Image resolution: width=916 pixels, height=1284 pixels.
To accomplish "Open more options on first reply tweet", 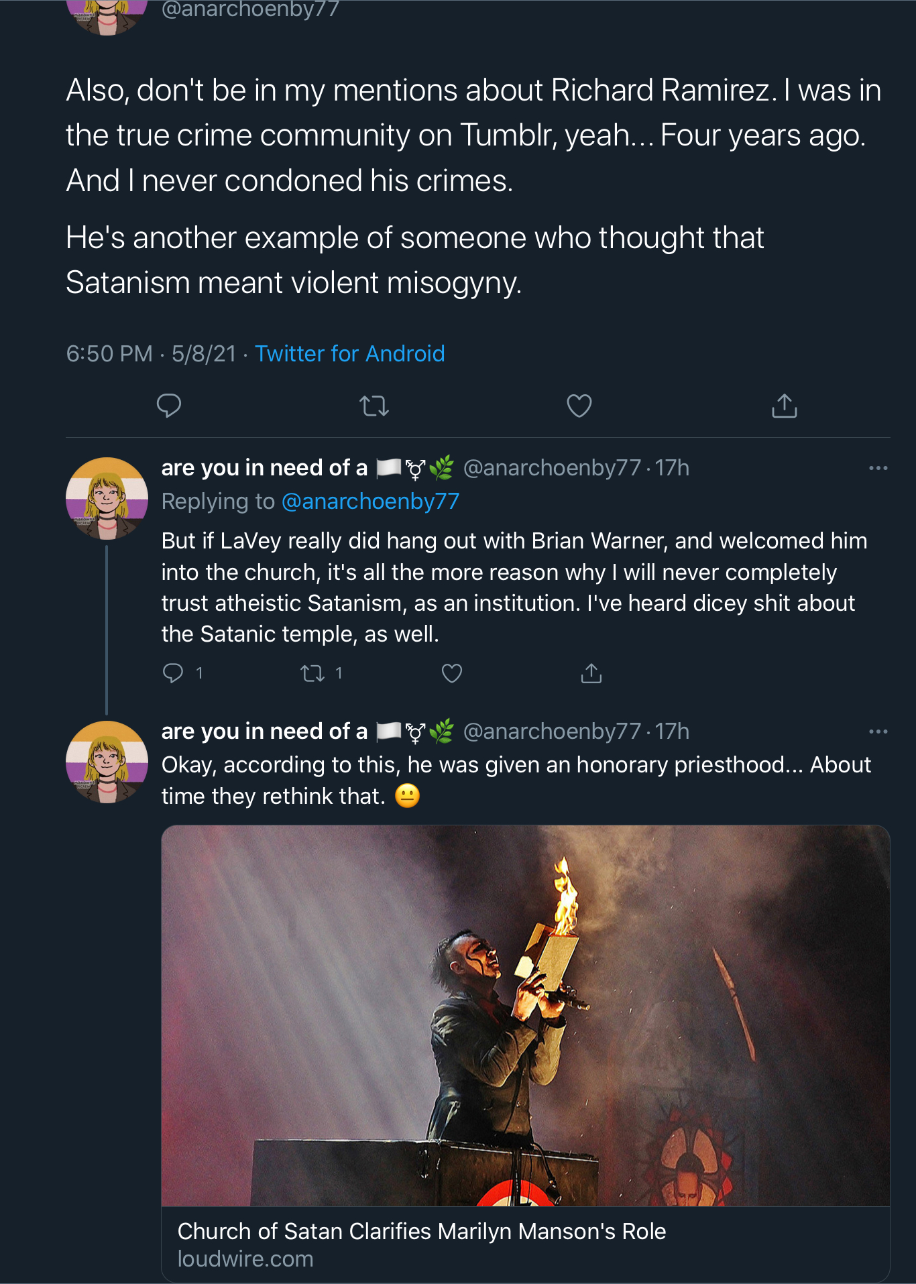I will tap(878, 468).
